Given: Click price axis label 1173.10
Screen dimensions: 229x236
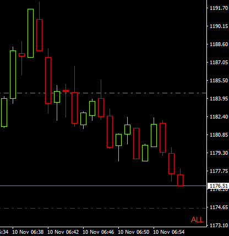Looking at the screenshot, I should point(219,226).
